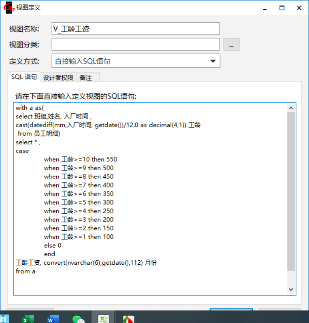Screen dimensions: 309x323
Task: Switch to the SQL 语句 tab
Action: (x=23, y=77)
